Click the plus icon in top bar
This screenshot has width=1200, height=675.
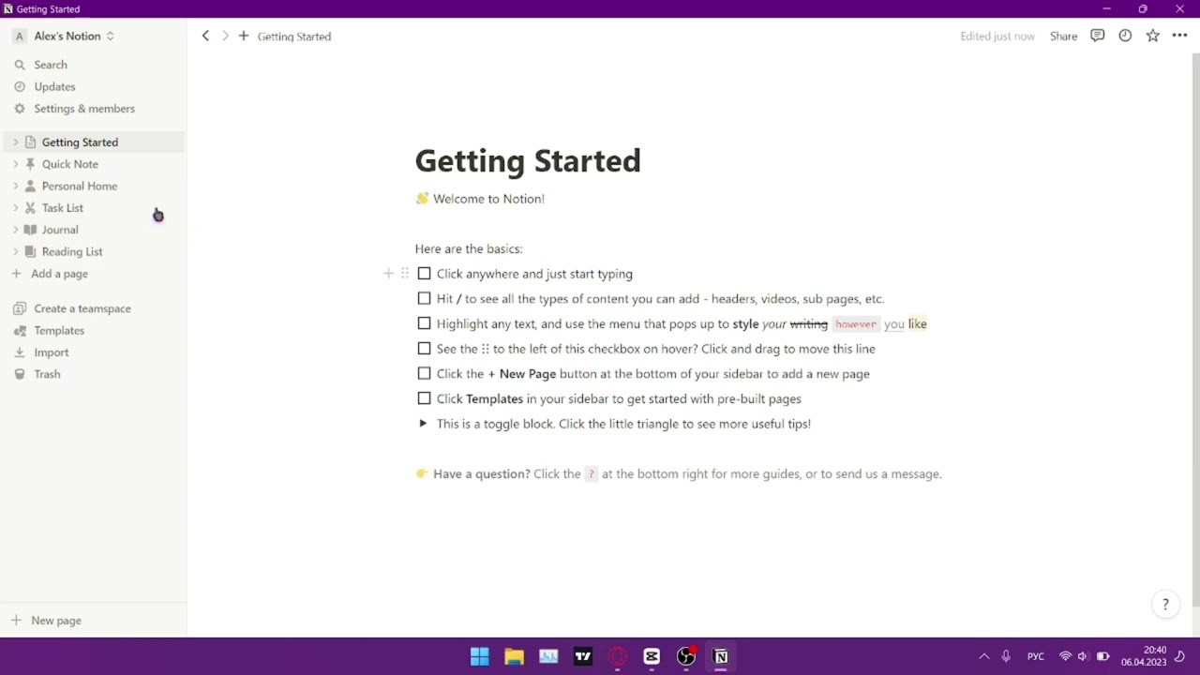pyautogui.click(x=244, y=36)
